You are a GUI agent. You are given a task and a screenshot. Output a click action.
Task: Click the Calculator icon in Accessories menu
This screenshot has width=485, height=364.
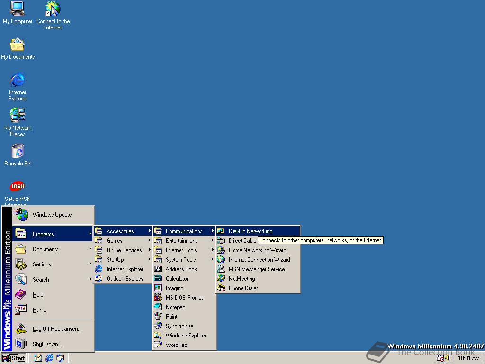pyautogui.click(x=158, y=279)
